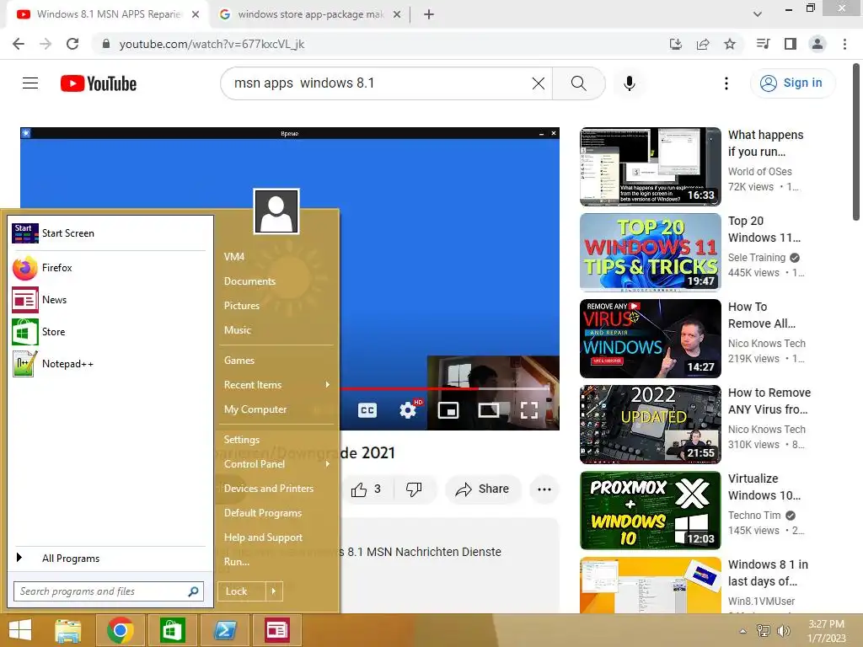Reload the page in Chrome
This screenshot has height=647, width=863.
click(72, 44)
